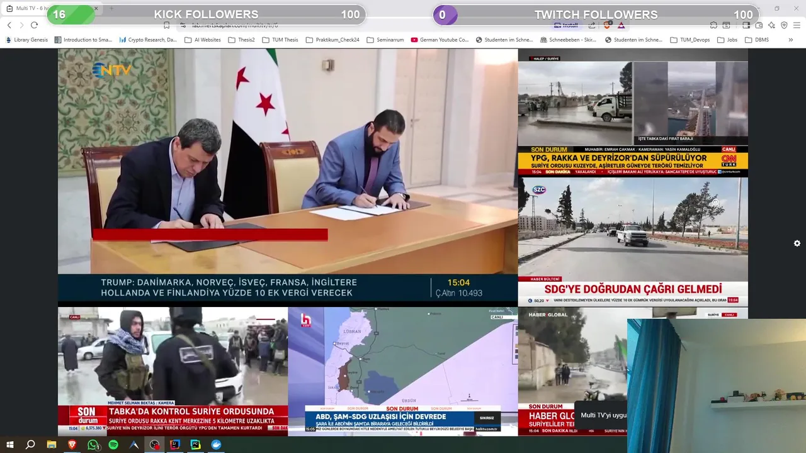Show hidden bookmarks with the overflow chevron
The width and height of the screenshot is (806, 453).
coord(791,40)
